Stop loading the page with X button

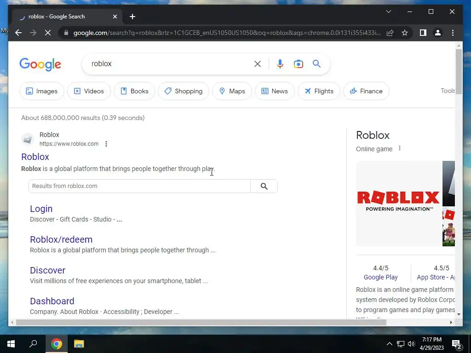pyautogui.click(x=48, y=33)
